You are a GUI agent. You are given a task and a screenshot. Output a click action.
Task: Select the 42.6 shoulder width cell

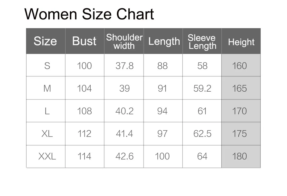point(124,156)
